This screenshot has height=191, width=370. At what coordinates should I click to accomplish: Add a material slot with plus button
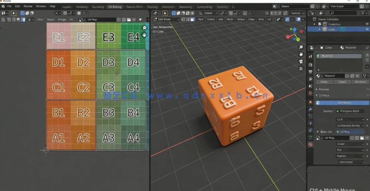click(367, 55)
